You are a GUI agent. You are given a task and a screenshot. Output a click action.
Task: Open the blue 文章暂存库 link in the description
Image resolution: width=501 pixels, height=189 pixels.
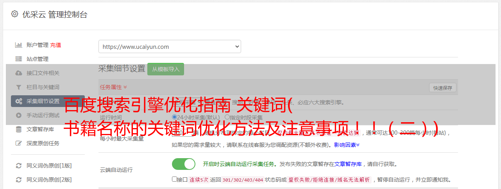coord(348,164)
